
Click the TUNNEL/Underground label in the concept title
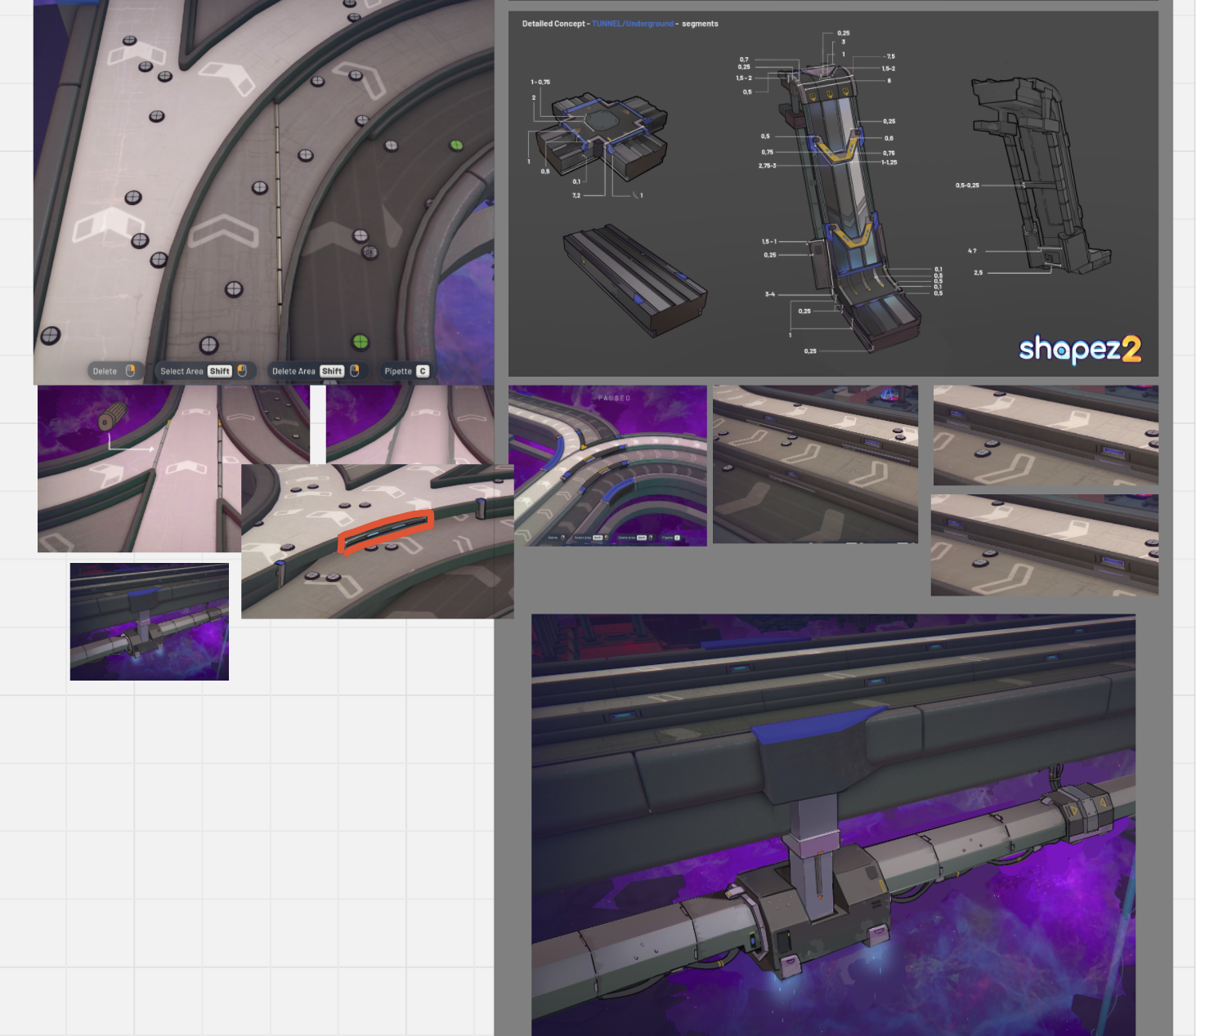pos(632,23)
